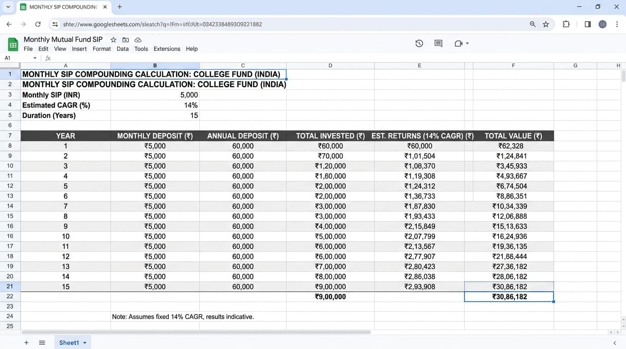Reload the page
The image size is (626, 349).
(38, 24)
